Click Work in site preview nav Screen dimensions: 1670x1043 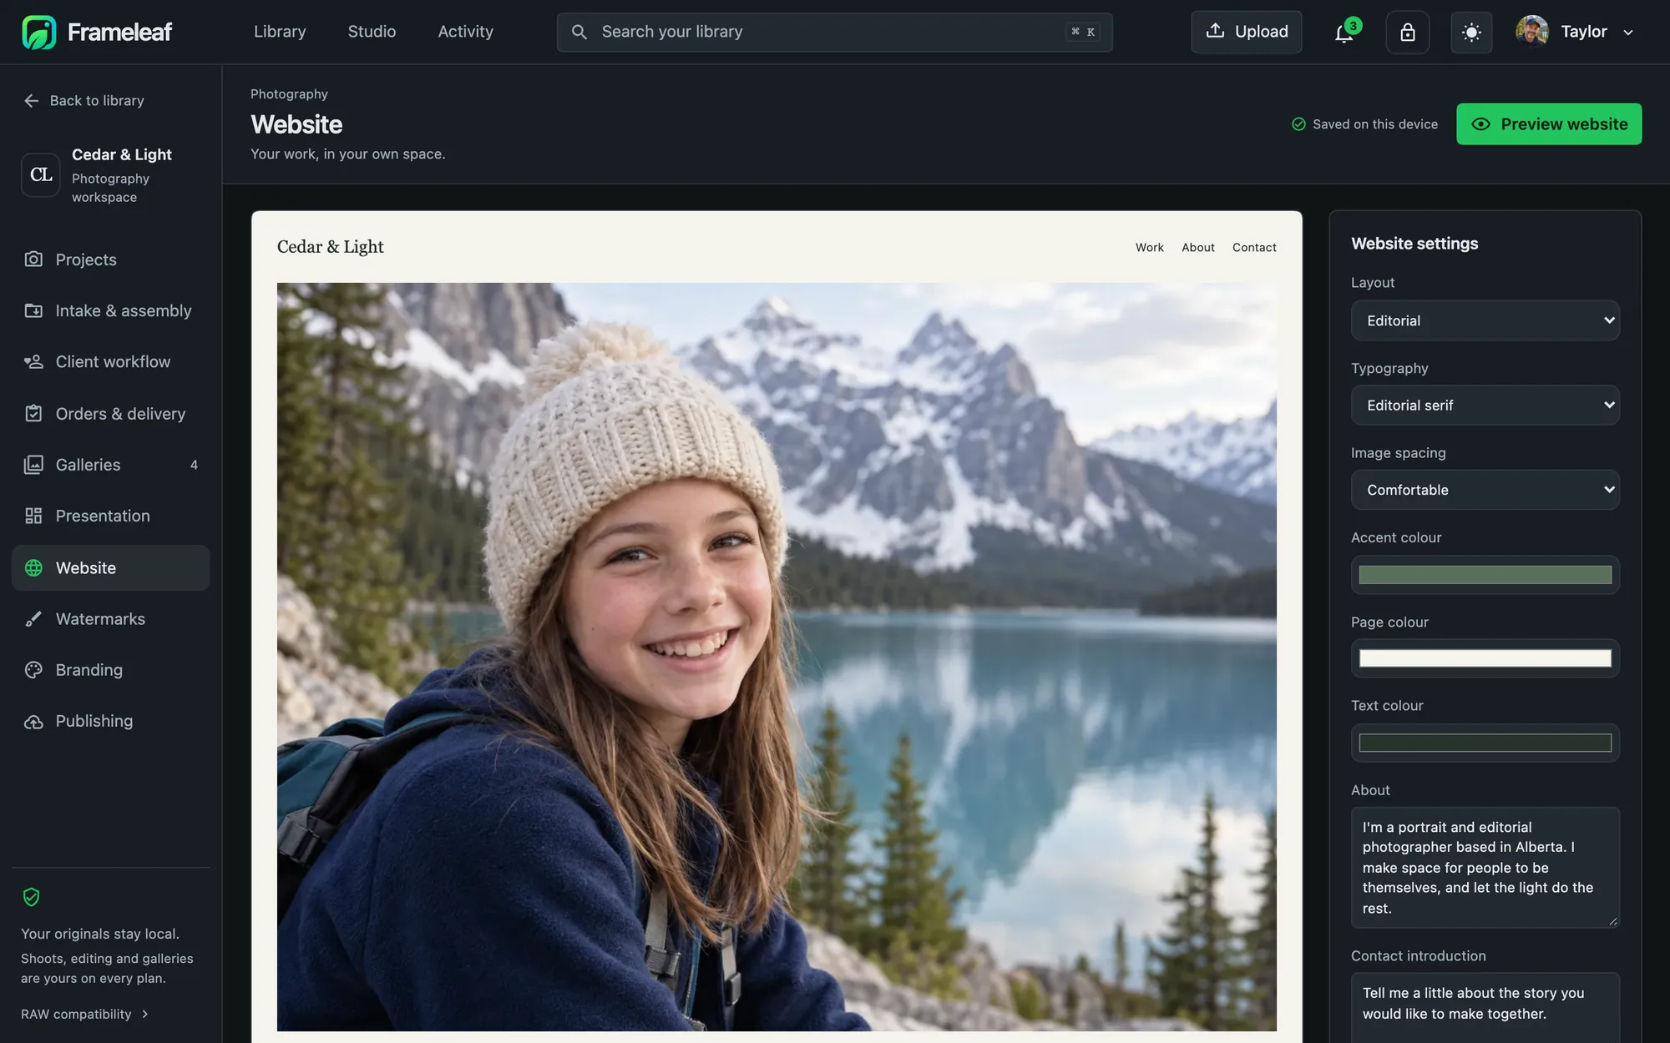[1149, 247]
